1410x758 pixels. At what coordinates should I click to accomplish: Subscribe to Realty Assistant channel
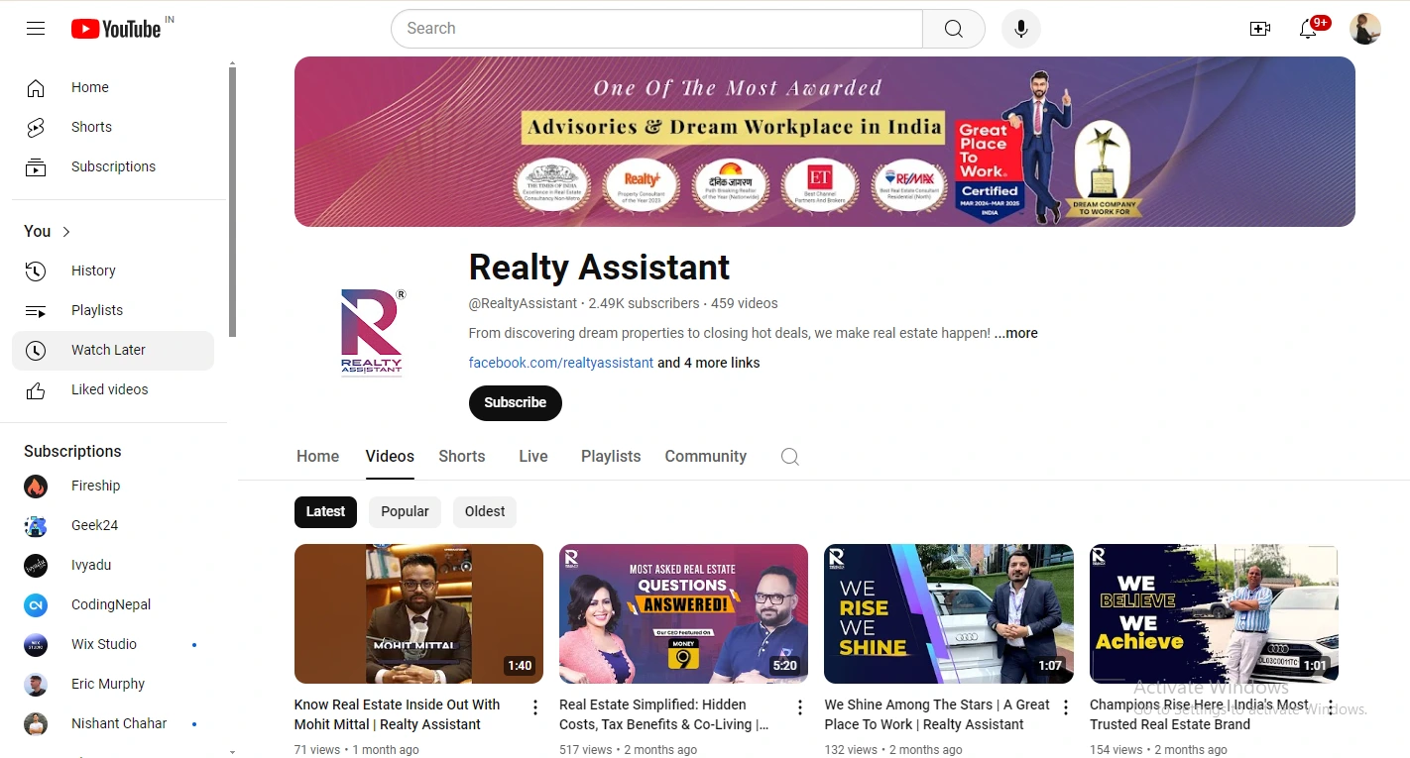coord(515,403)
